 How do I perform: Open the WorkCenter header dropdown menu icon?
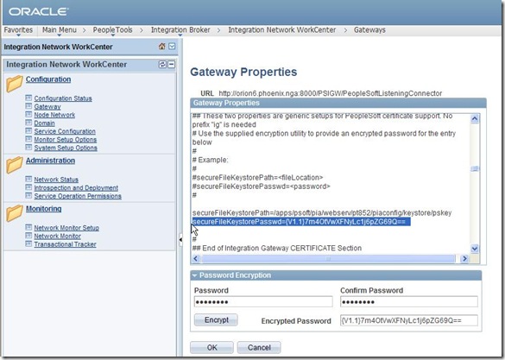(x=172, y=47)
